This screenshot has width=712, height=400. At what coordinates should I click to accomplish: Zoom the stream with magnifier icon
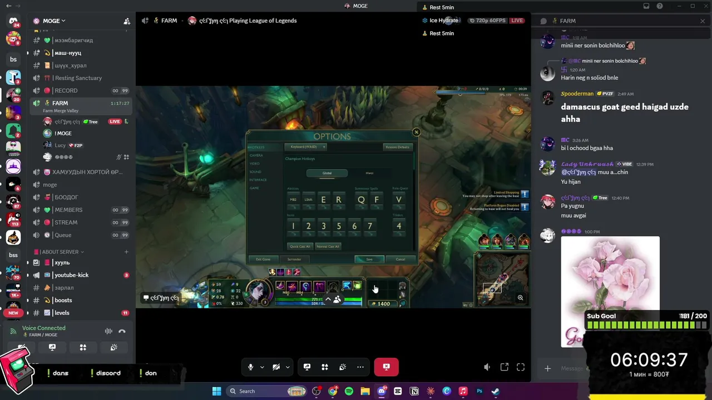click(x=521, y=298)
